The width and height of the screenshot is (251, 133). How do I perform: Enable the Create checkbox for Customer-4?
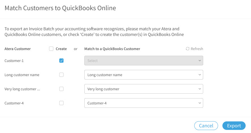click(61, 103)
